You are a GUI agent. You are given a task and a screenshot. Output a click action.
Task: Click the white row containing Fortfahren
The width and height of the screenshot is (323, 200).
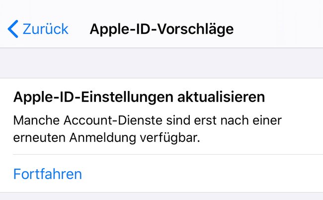pyautogui.click(x=161, y=174)
